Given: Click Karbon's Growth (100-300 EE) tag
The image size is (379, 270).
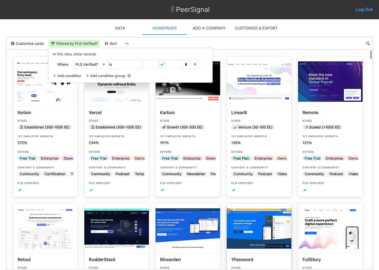Looking at the screenshot, I should click(x=182, y=127).
